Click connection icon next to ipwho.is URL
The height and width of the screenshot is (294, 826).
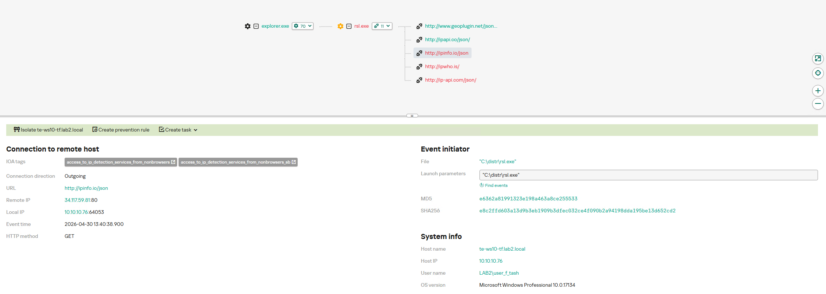419,67
